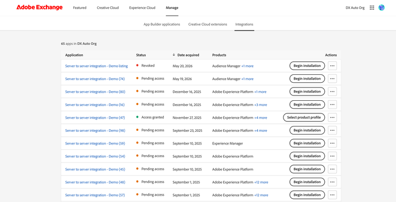Open more actions for Demo (98) row
396x202 pixels.
pyautogui.click(x=332, y=130)
